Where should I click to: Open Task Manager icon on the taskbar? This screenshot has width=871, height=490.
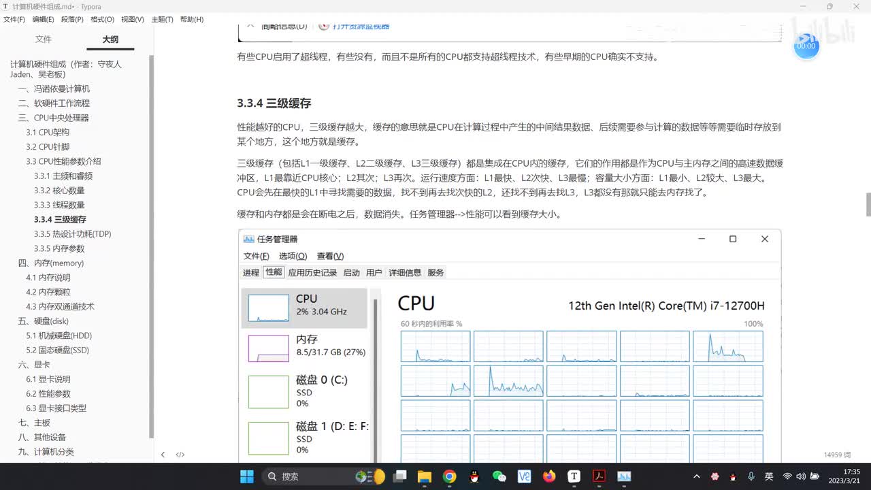tap(624, 476)
